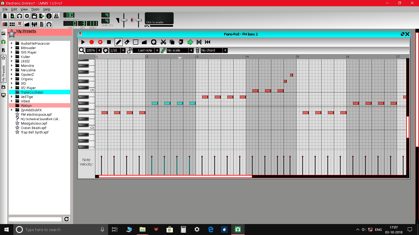Copy notes with the copy icon
Screen dimensions: 419x235
(172, 42)
